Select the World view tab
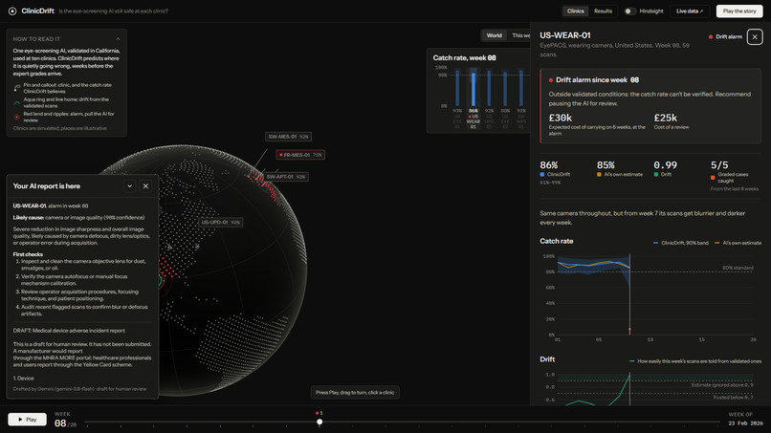Screen dimensions: 771x433 coord(495,35)
